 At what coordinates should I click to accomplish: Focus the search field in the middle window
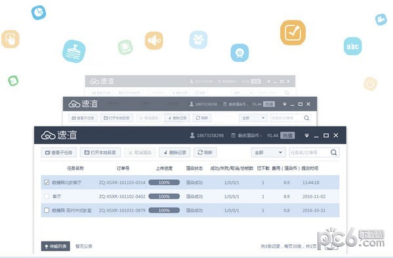coord(286,118)
